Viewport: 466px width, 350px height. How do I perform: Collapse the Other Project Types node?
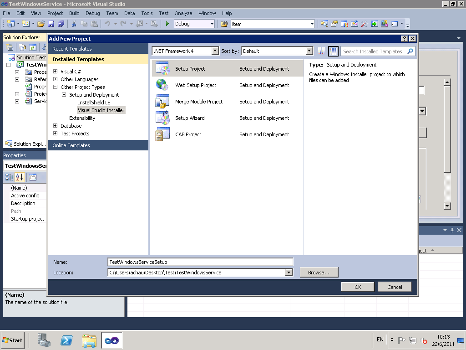pyautogui.click(x=55, y=87)
